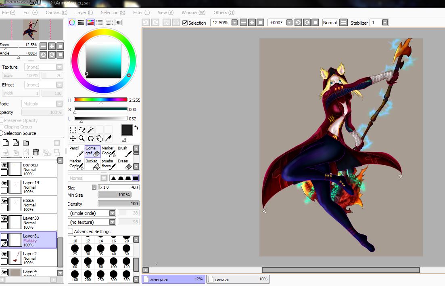Open the simple circle brush shape dropdown

(113, 213)
